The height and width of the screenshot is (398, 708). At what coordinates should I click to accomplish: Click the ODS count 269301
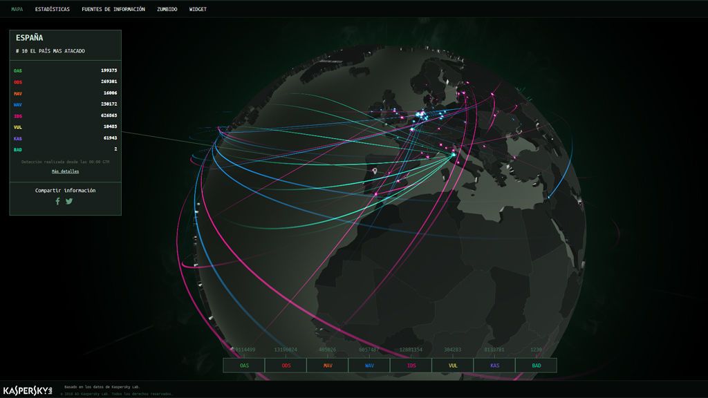pos(109,82)
